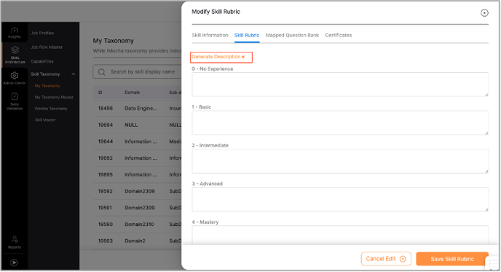Viewport: 501px width, 272px height.
Task: Close the Modify Skill Rubric panel
Action: click(484, 13)
